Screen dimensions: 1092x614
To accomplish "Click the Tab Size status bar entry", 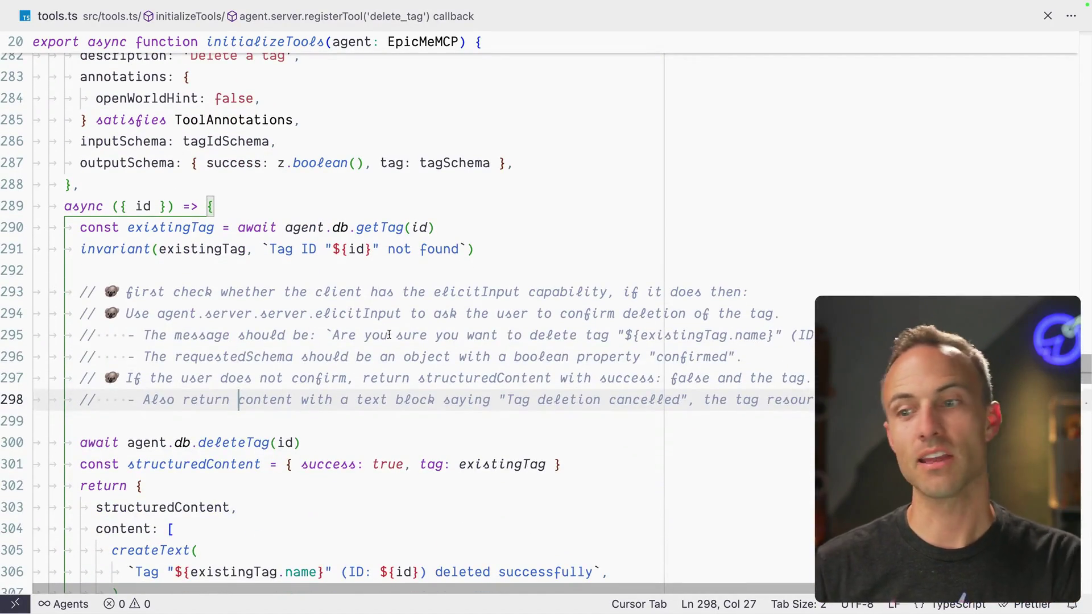I will (x=798, y=604).
